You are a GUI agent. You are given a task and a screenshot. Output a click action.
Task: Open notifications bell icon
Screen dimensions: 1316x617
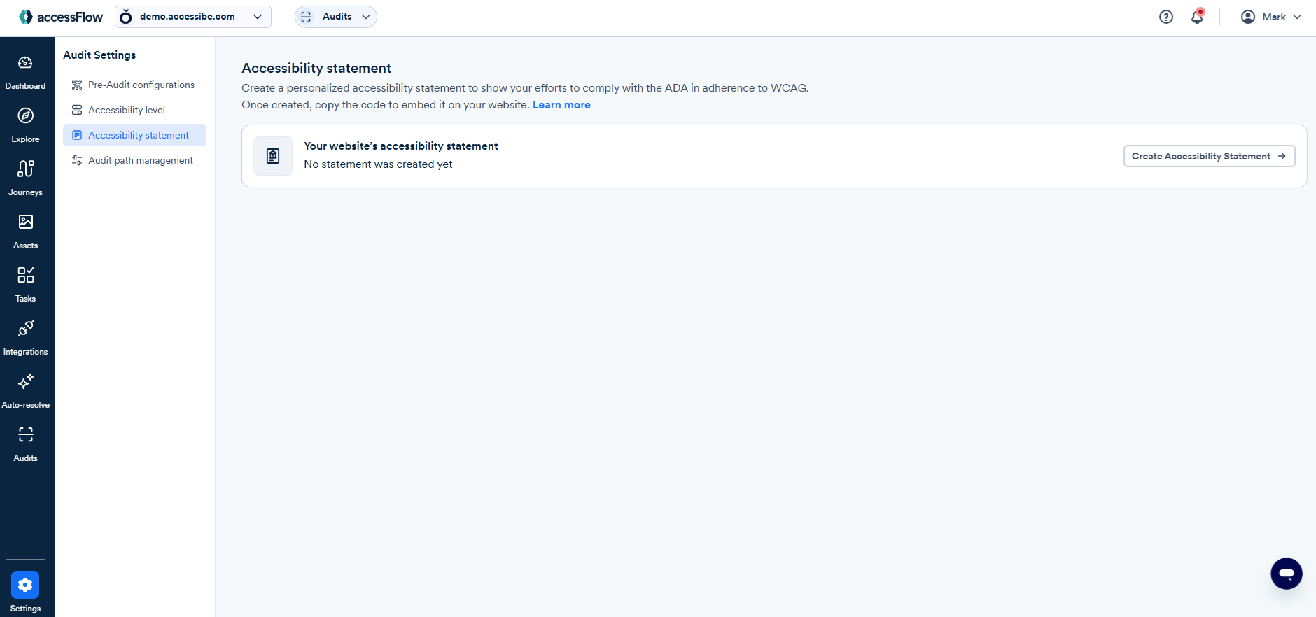(1197, 17)
